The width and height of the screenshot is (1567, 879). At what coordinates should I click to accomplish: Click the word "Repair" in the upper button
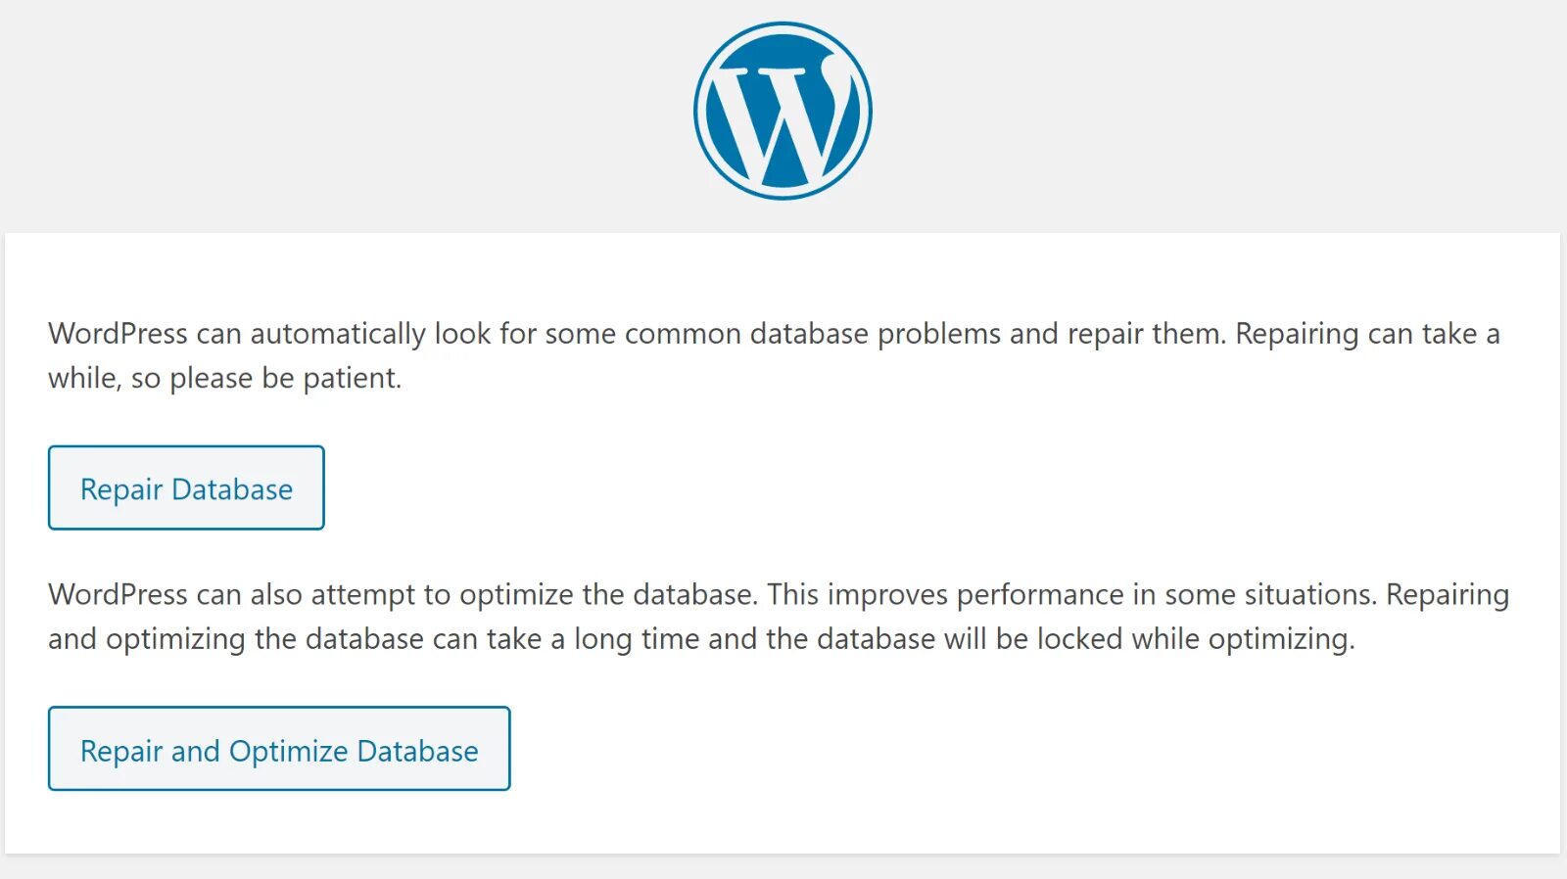coord(121,489)
